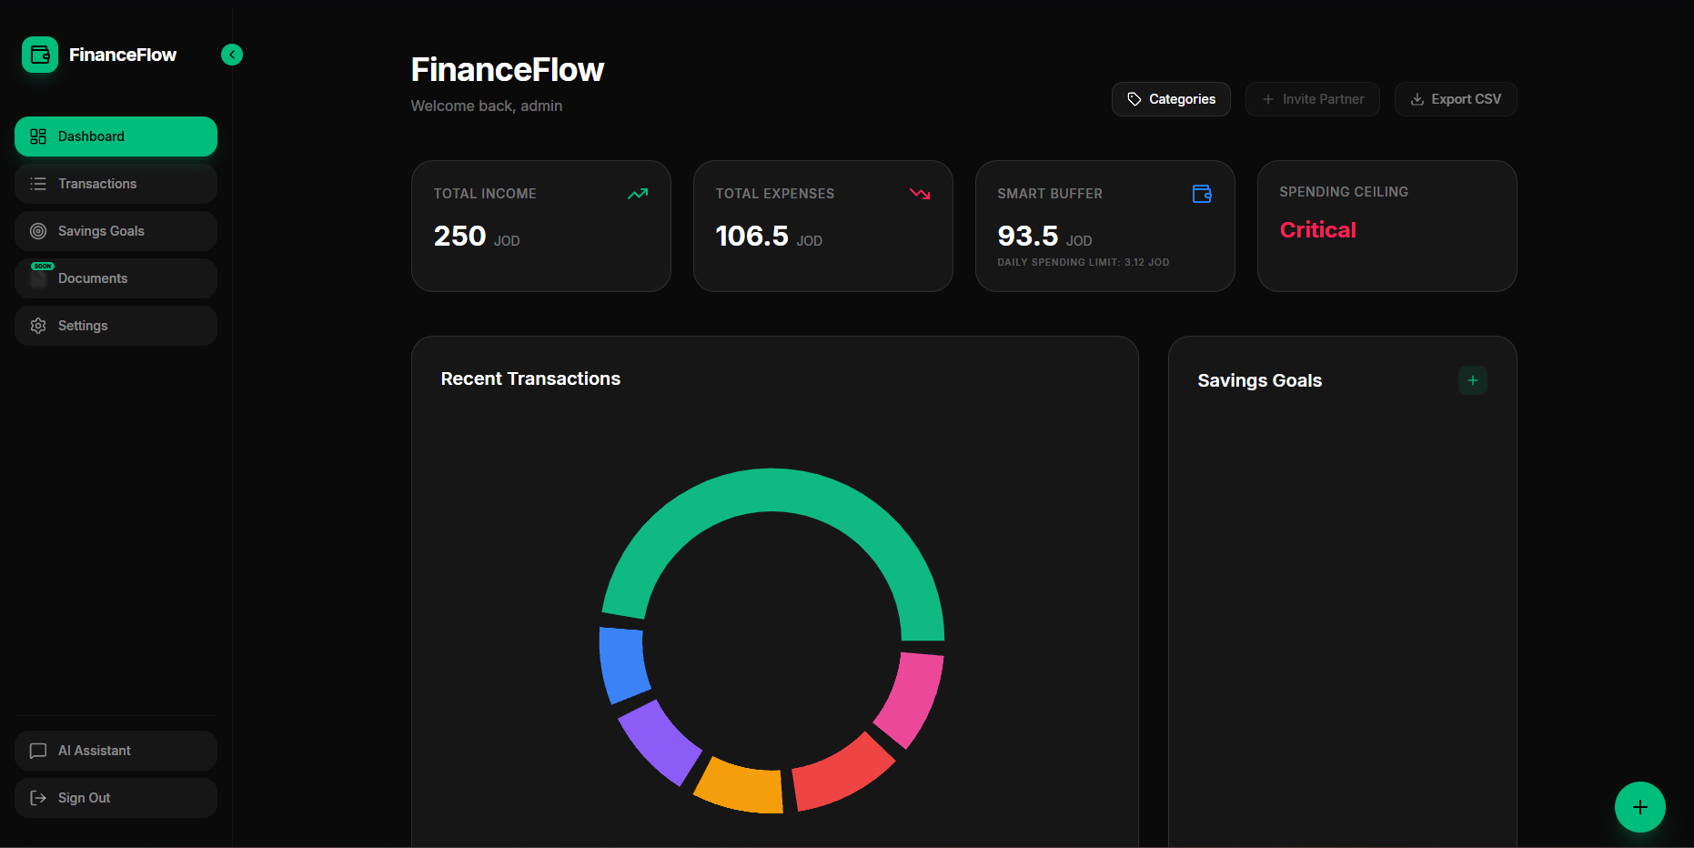Select the Dashboard grid icon
This screenshot has height=848, width=1694.
click(x=37, y=136)
